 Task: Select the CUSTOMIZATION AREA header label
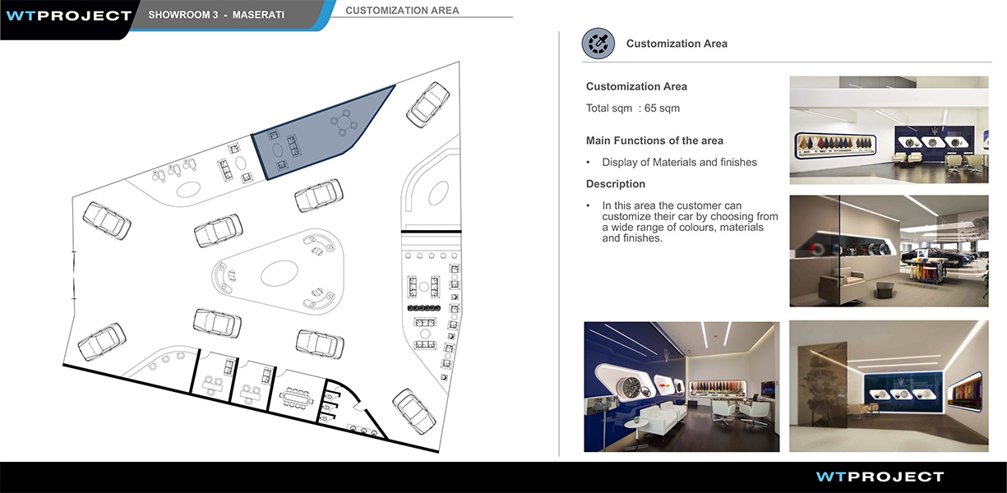click(x=403, y=11)
